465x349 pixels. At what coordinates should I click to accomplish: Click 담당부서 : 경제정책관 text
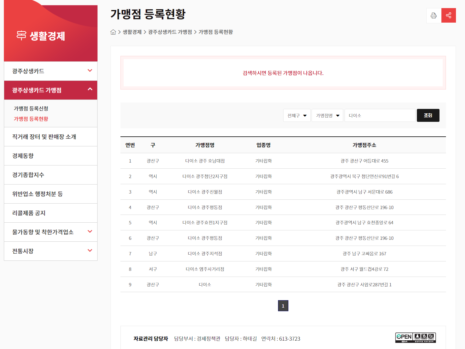point(197,339)
